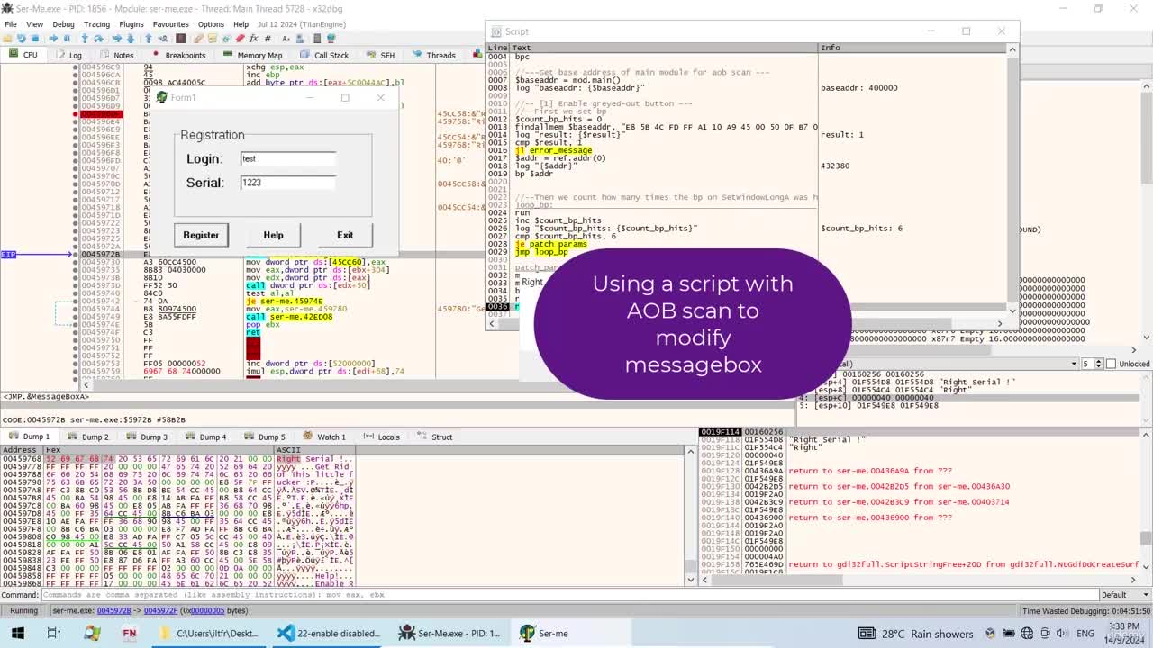The height and width of the screenshot is (648, 1153).
Task: Open the Comments toolbar icon
Action: [213, 39]
